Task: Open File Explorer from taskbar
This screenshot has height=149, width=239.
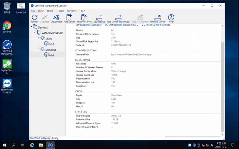Action: 41,145
